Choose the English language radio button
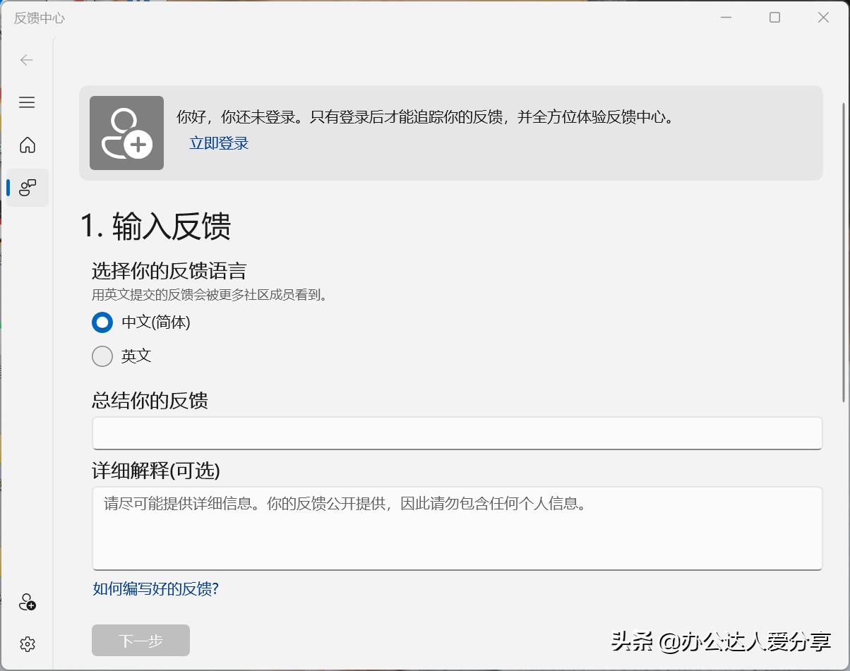 [102, 356]
